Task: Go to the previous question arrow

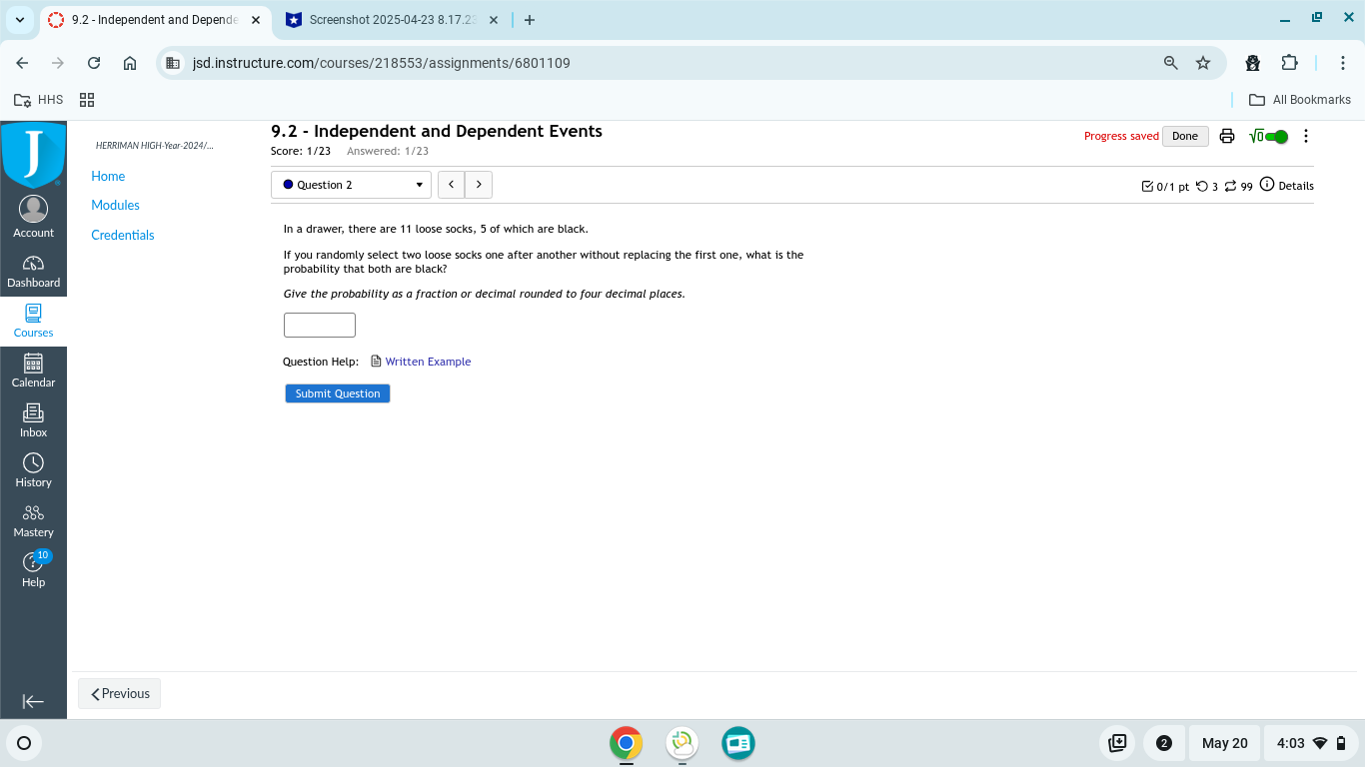Action: pyautogui.click(x=452, y=185)
